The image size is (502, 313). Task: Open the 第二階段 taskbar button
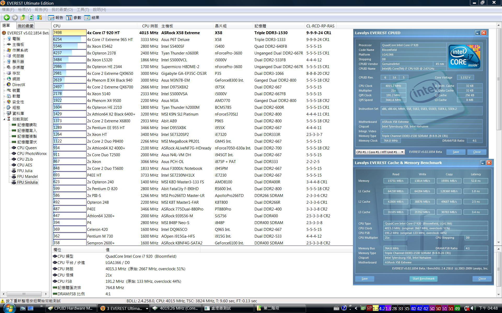coord(280,308)
